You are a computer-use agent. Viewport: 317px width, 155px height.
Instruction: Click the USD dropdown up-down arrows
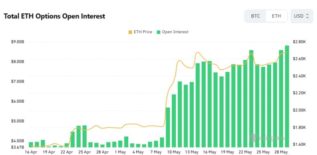[307, 16]
